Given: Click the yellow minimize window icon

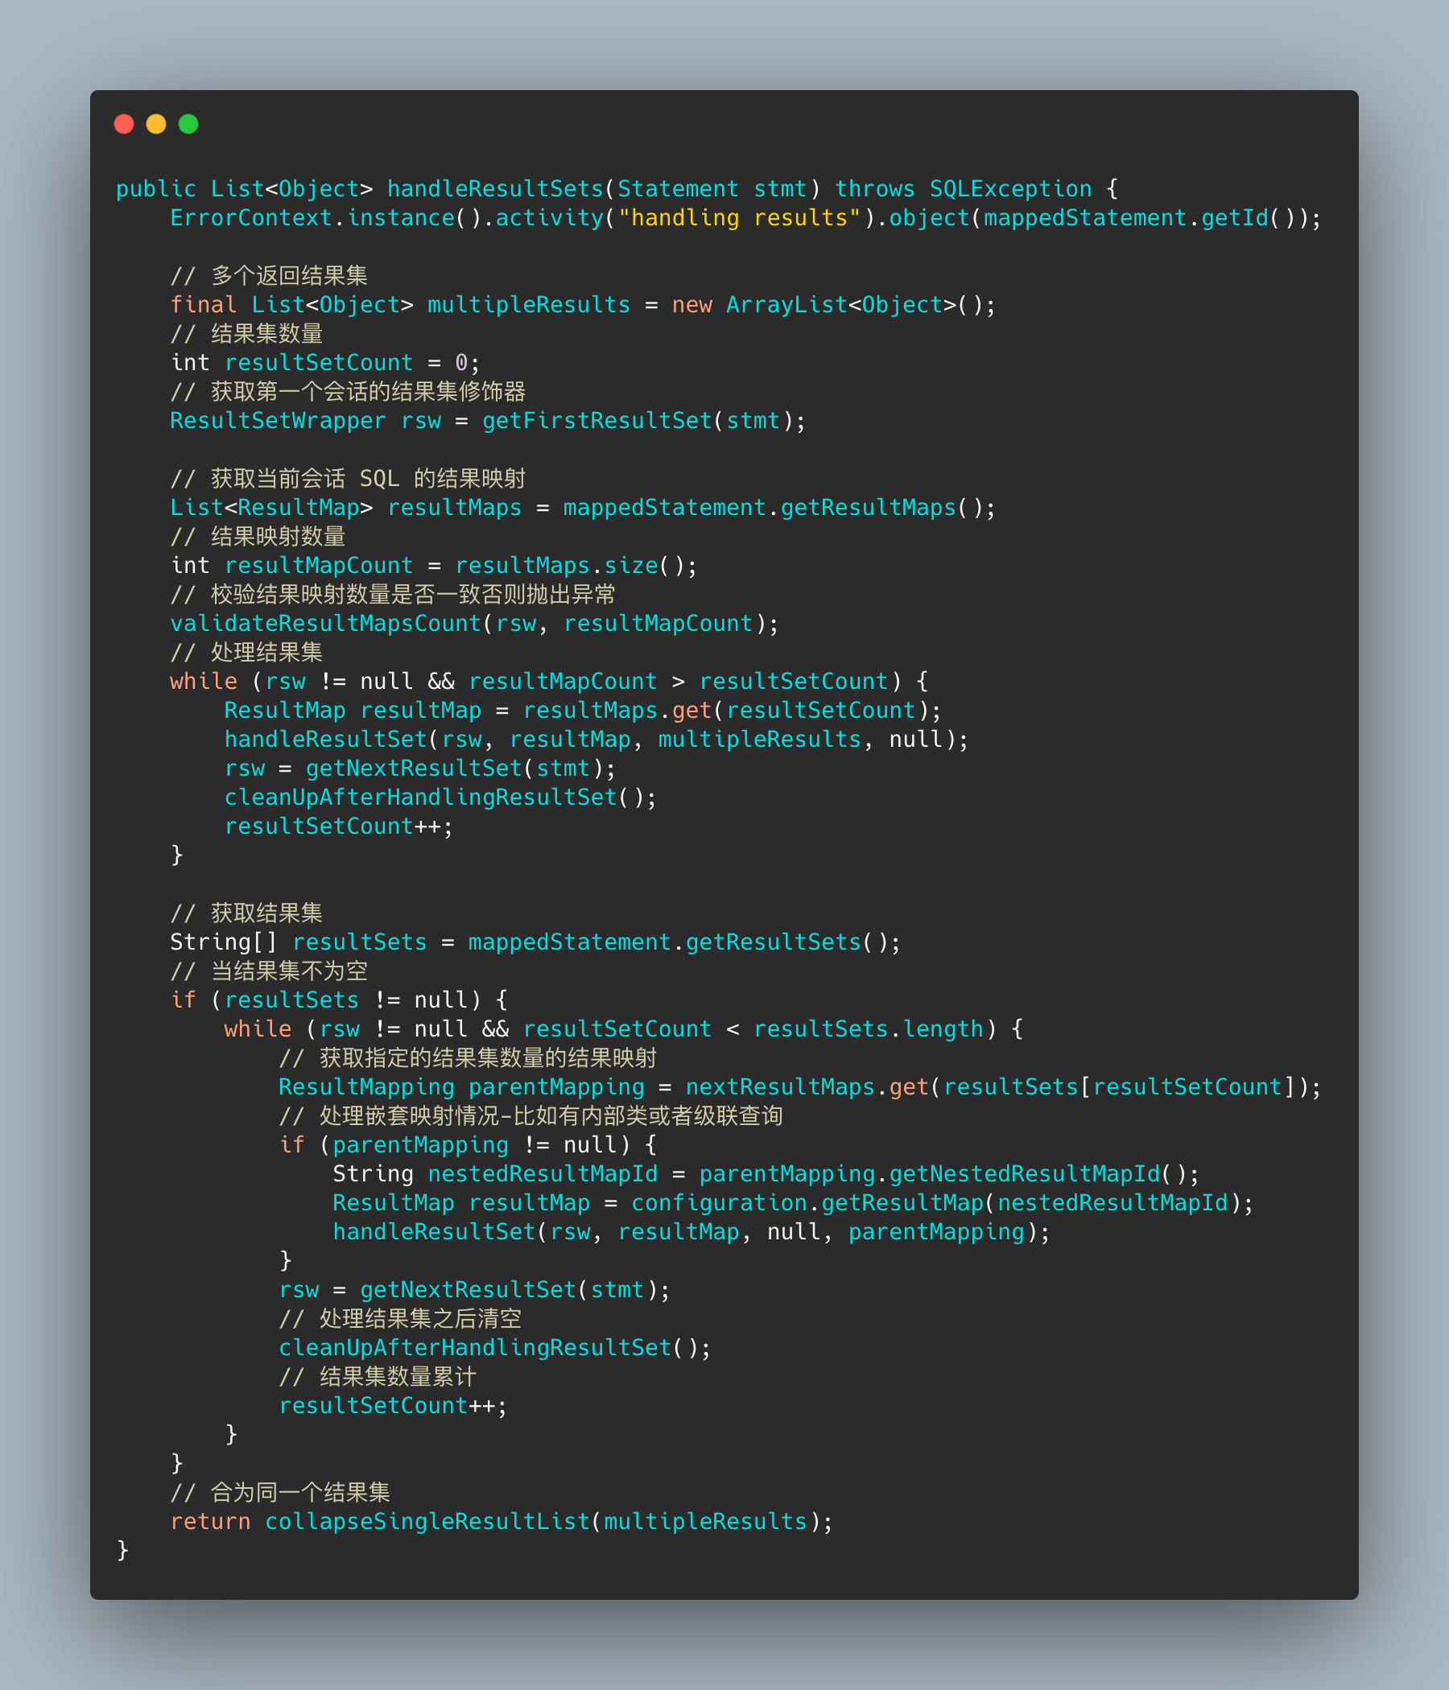Looking at the screenshot, I should 156,124.
